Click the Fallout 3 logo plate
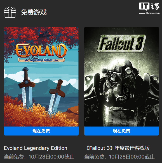 (x=122, y=43)
